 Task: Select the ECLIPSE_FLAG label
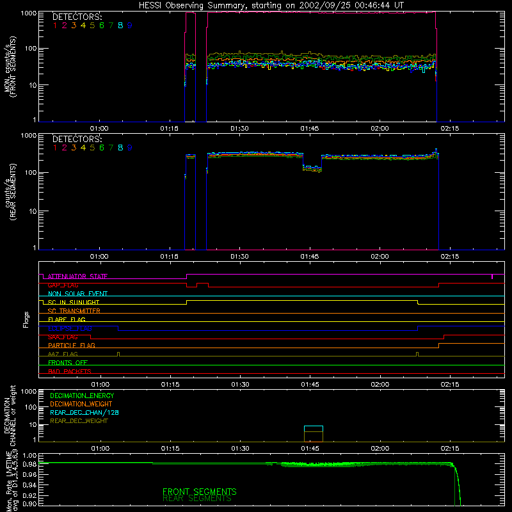click(x=70, y=328)
